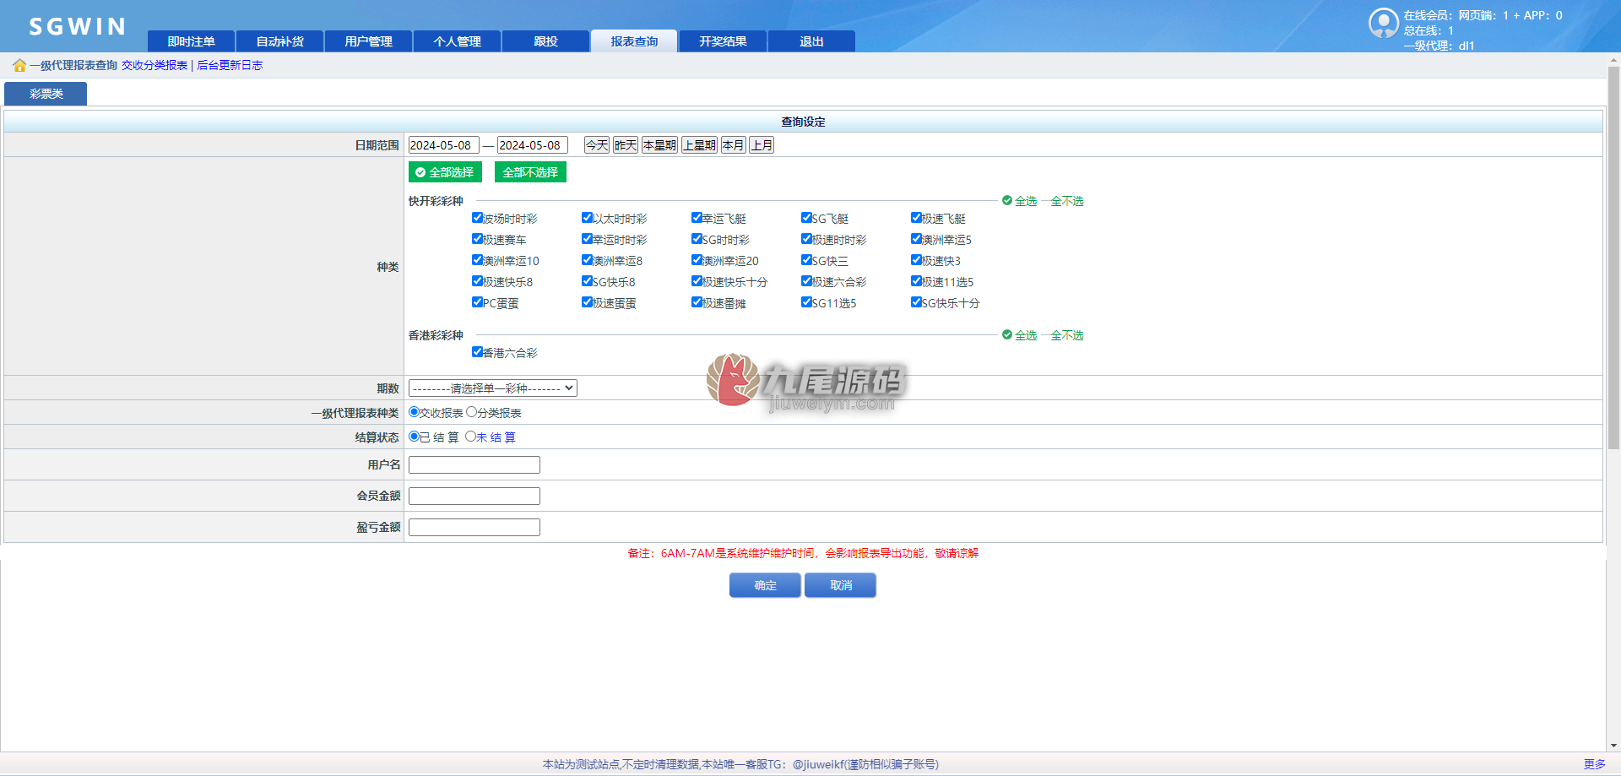Toggle the 极速番摊 checkbox
This screenshot has height=776, width=1621.
click(697, 302)
